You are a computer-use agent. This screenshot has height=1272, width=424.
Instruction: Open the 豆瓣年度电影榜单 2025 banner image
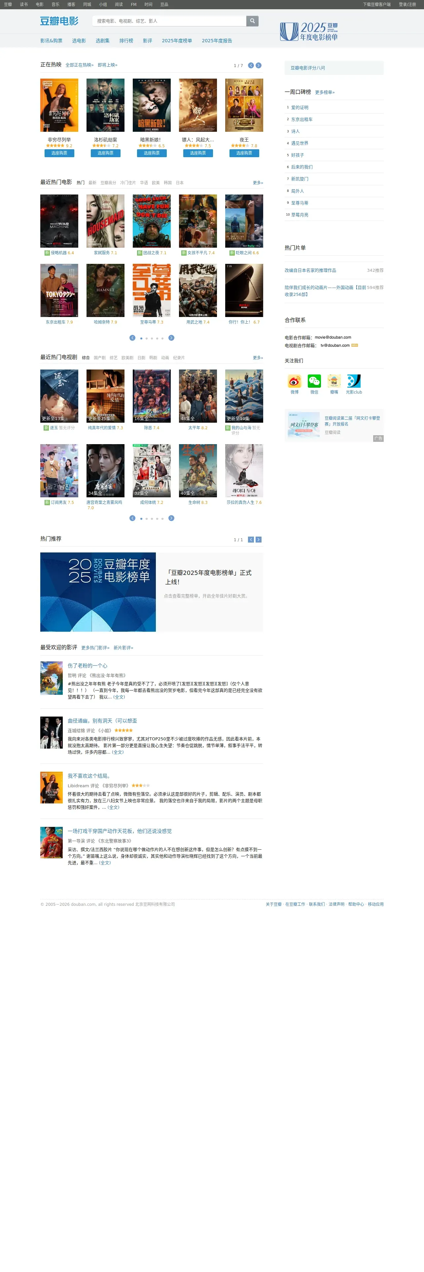[x=98, y=592]
